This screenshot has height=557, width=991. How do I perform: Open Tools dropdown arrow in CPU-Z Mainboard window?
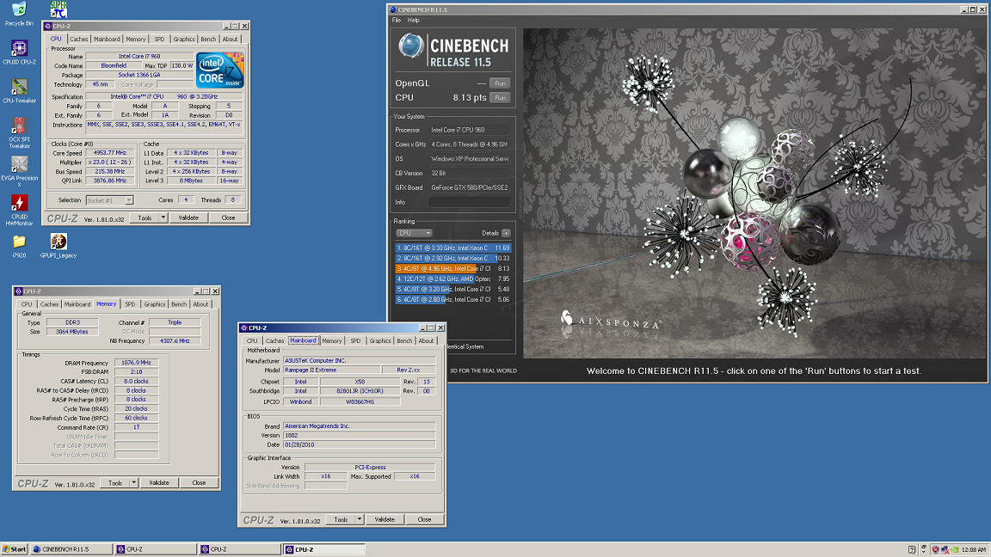(359, 520)
